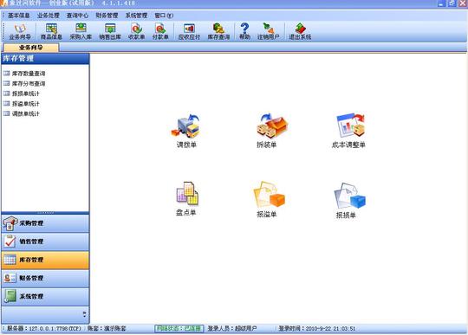This screenshot has width=468, height=335.
Task: Open the 拆装单 icon
Action: point(272,126)
